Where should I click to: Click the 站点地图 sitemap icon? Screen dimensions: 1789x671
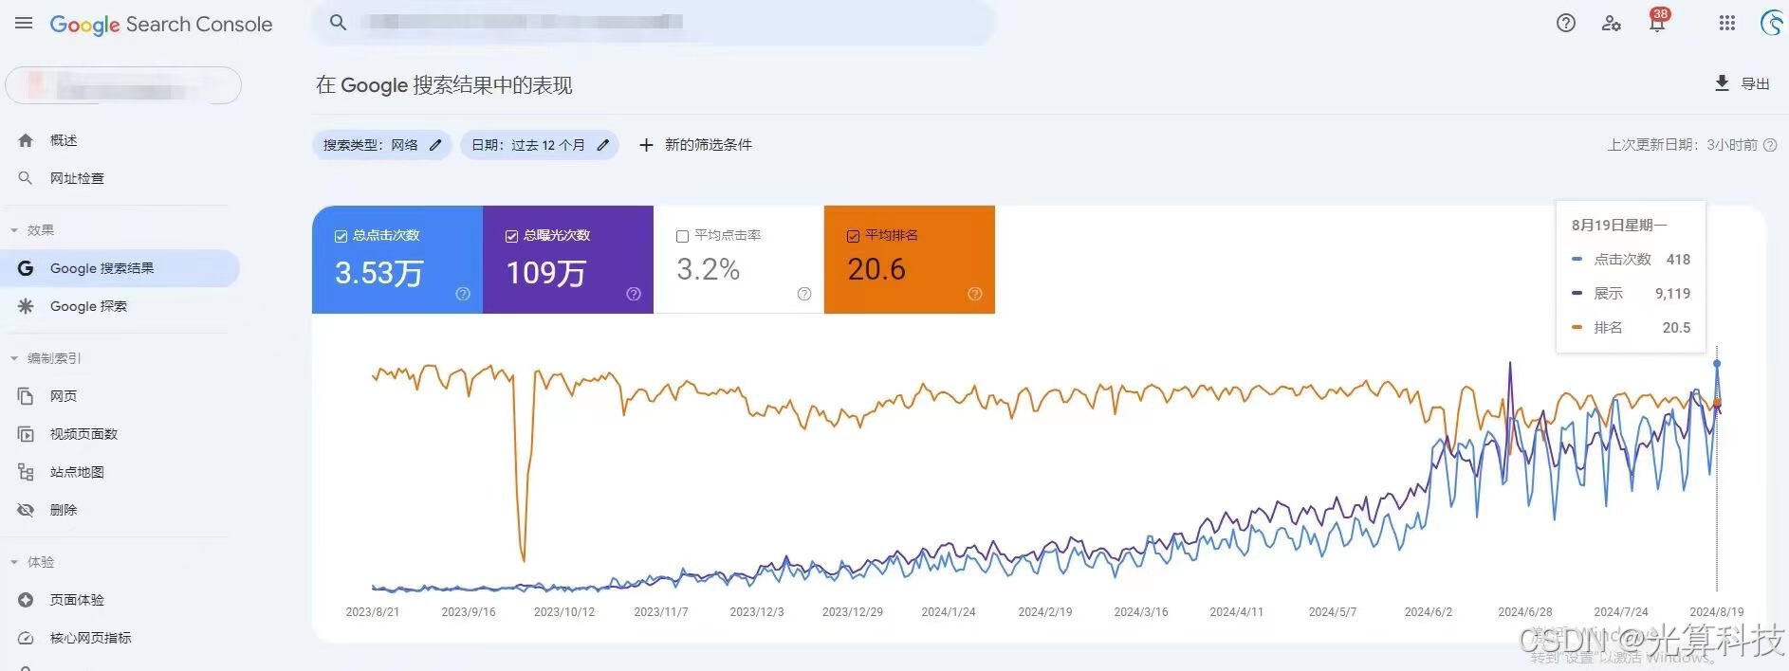pyautogui.click(x=26, y=472)
